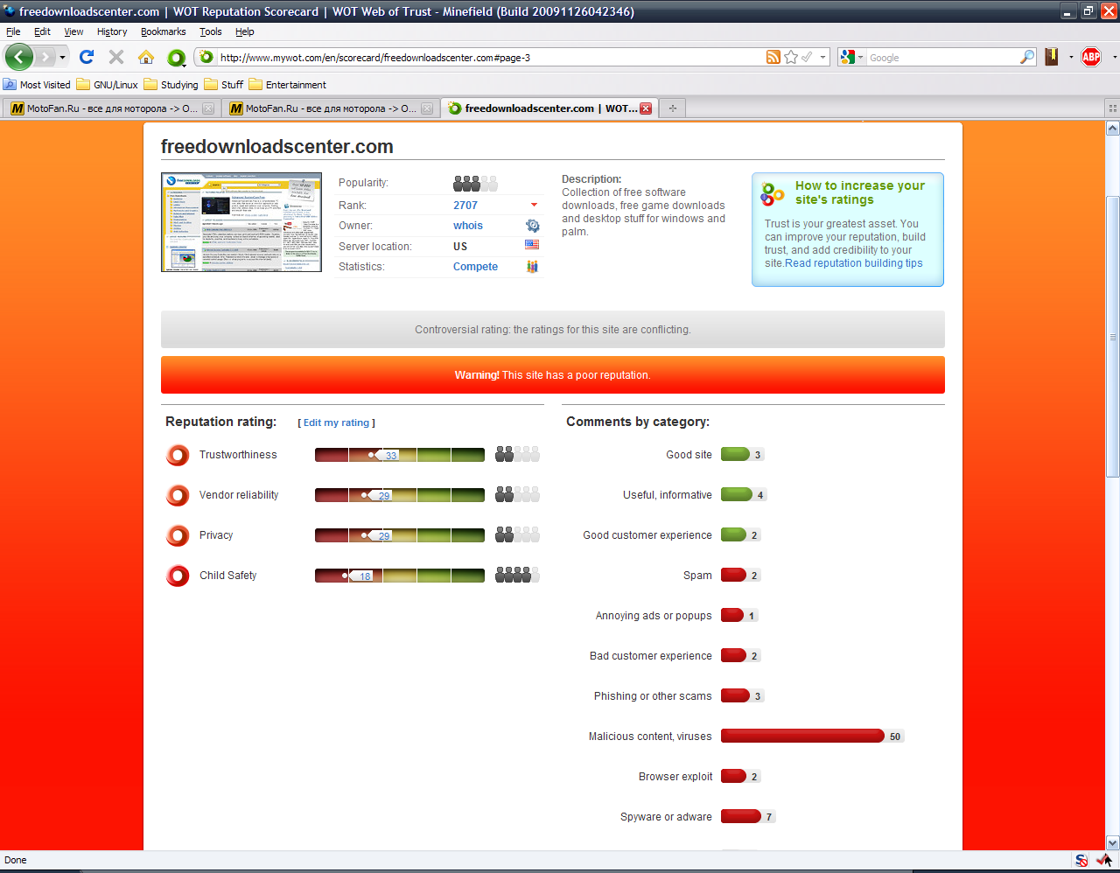This screenshot has height=873, width=1120.
Task: Close the freedownloadscenter.com tab
Action: click(646, 108)
